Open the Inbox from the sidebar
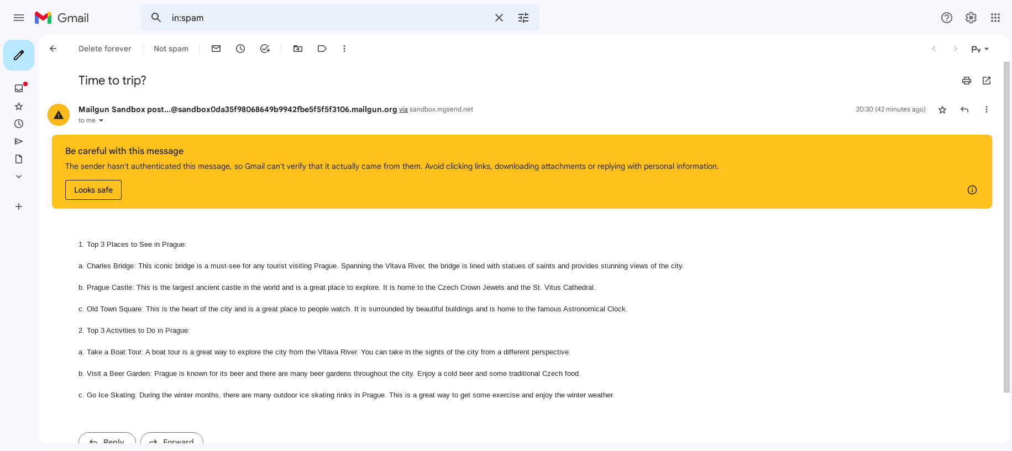 tap(19, 88)
